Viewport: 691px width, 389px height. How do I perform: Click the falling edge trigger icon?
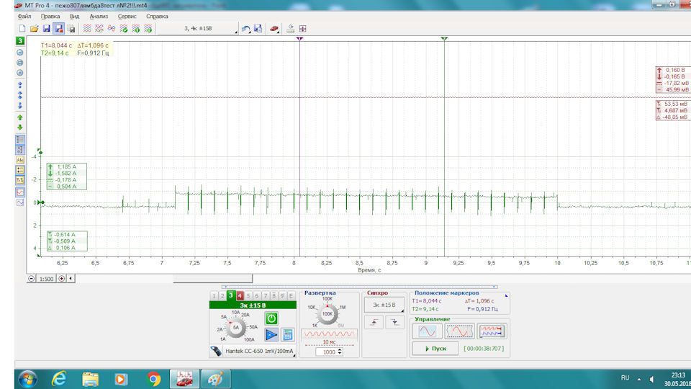point(393,323)
